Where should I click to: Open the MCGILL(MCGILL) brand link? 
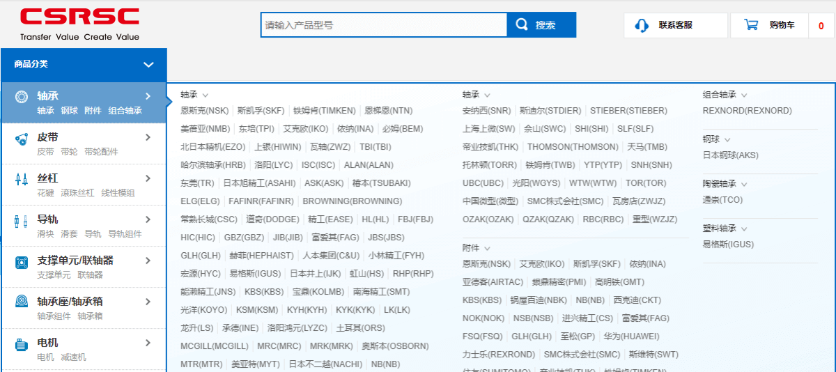click(x=215, y=346)
